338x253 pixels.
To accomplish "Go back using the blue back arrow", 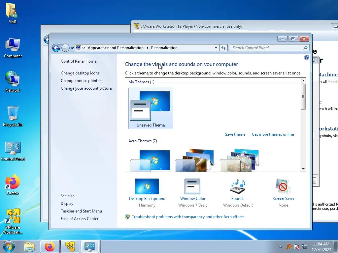I will pos(56,48).
